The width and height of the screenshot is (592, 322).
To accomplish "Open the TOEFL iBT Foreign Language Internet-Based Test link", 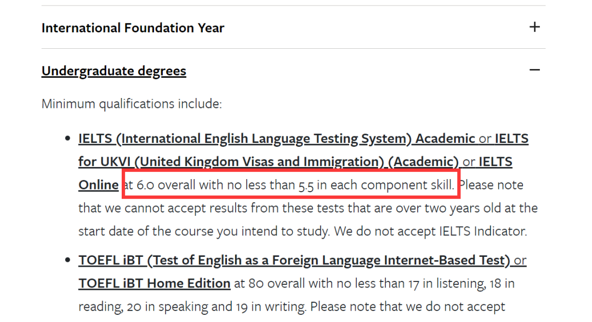I will 294,260.
